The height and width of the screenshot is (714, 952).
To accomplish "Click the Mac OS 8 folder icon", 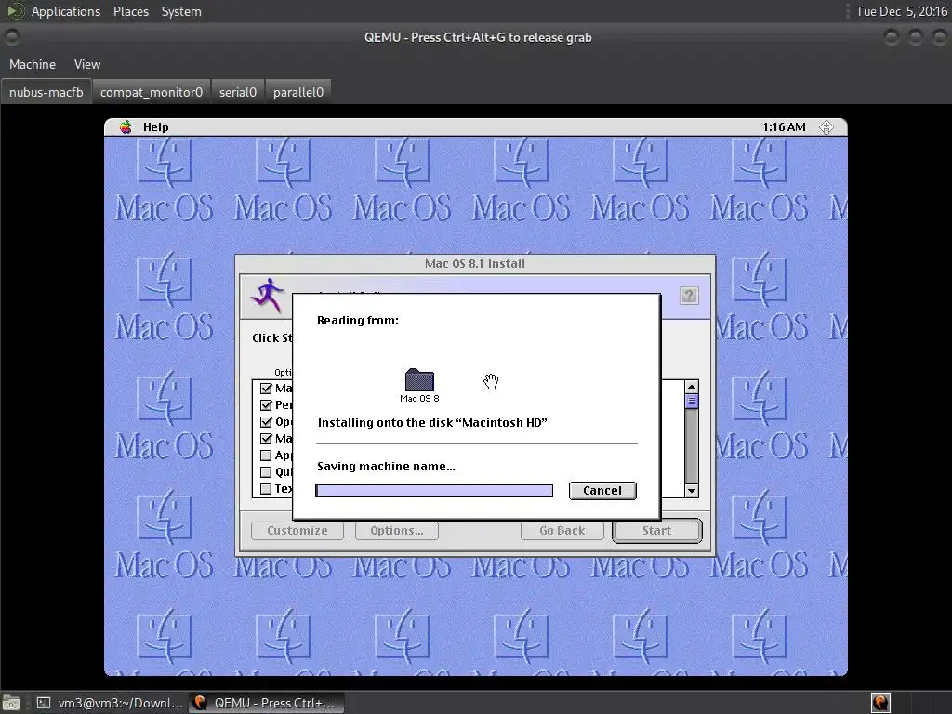I will (x=419, y=380).
